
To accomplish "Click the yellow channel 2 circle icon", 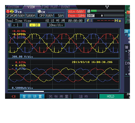I will point(12,11).
